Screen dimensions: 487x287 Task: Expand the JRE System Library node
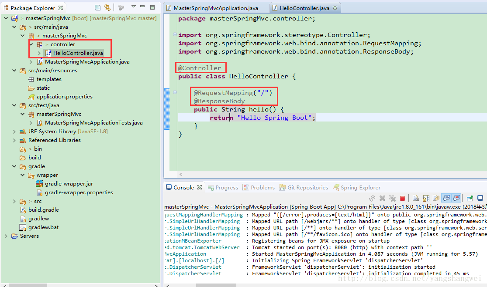pyautogui.click(x=14, y=132)
